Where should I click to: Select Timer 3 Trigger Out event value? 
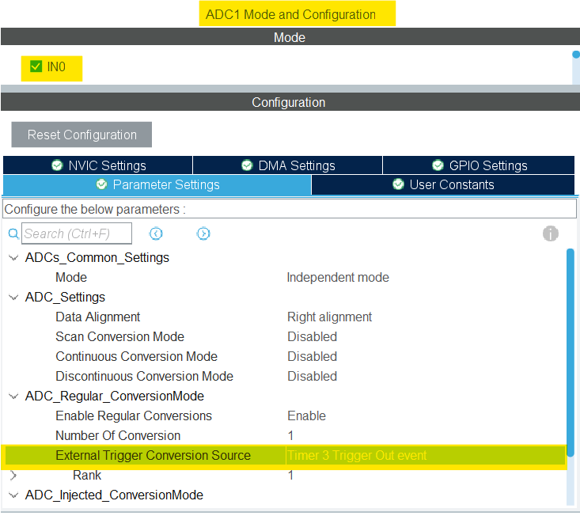pyautogui.click(x=357, y=455)
